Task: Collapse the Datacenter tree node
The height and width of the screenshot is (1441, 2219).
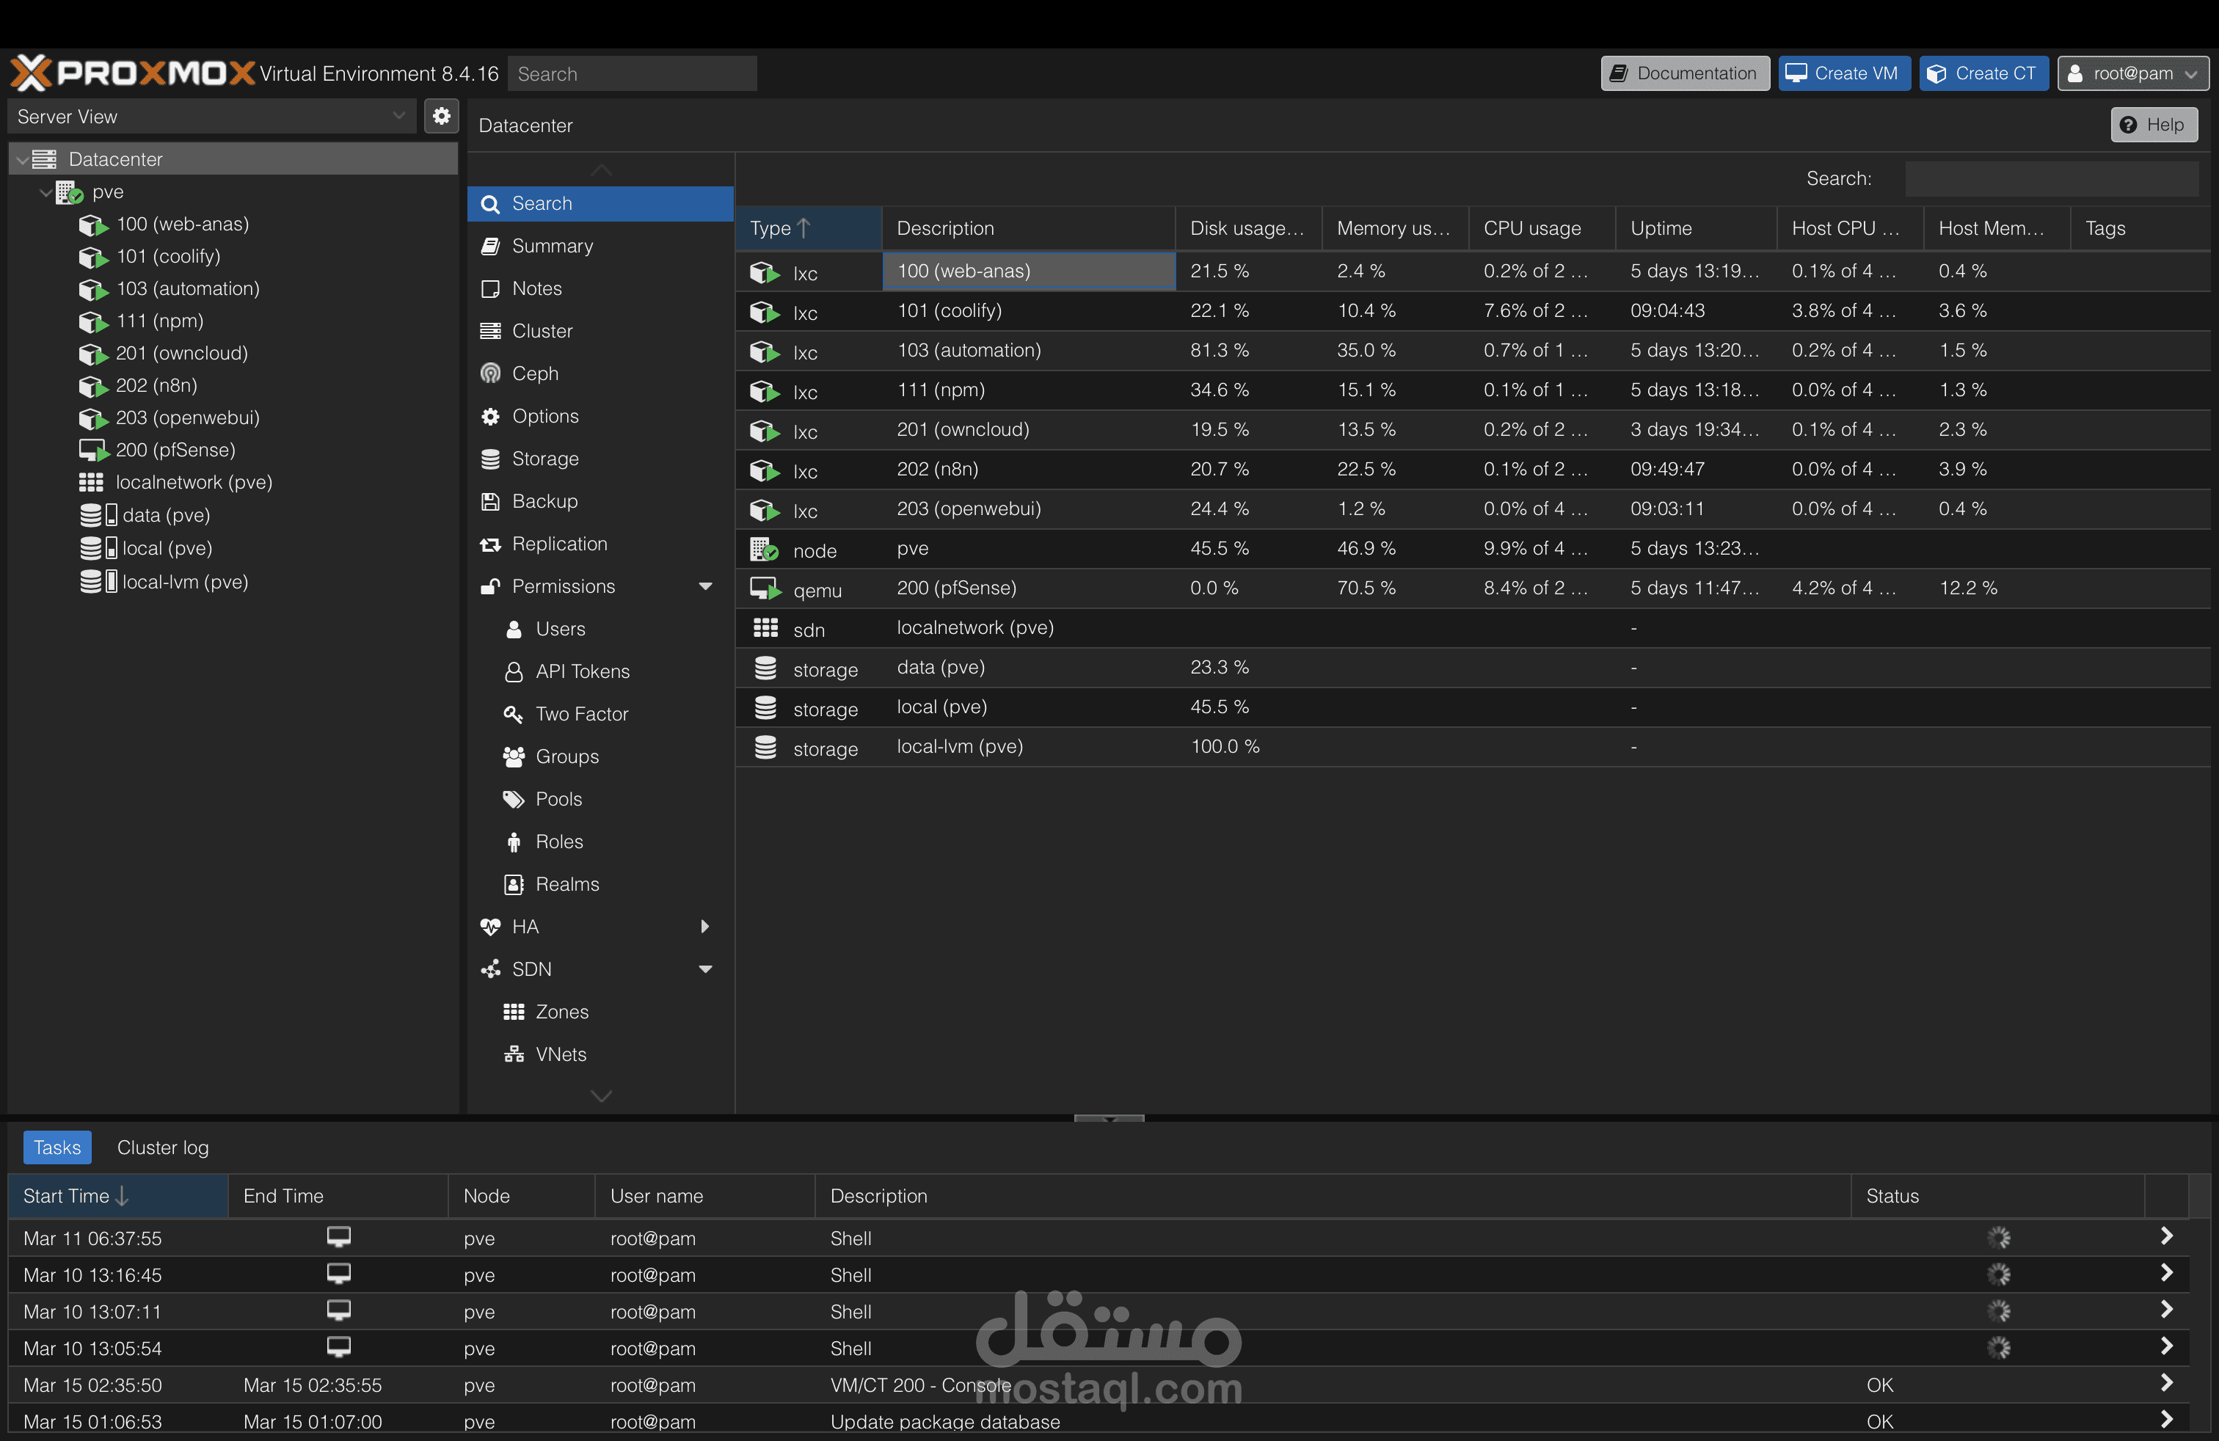Action: tap(22, 161)
